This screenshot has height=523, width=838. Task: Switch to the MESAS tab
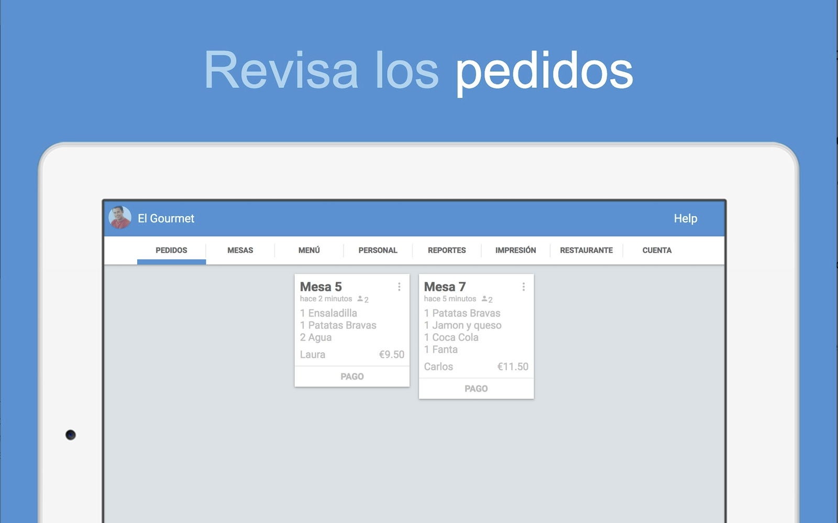(240, 250)
